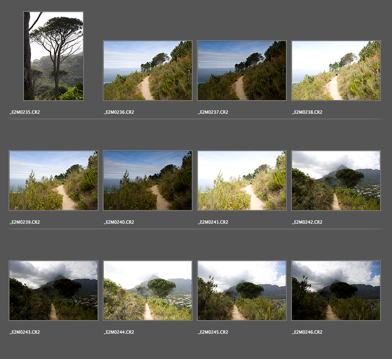Select thumbnail _E2M0239.CR2
The image size is (392, 359).
(x=54, y=181)
